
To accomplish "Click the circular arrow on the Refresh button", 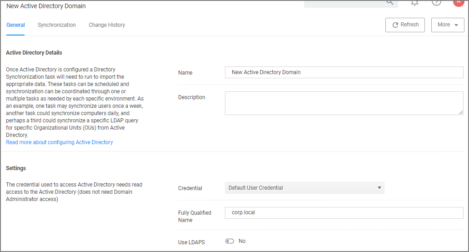I will pos(395,25).
